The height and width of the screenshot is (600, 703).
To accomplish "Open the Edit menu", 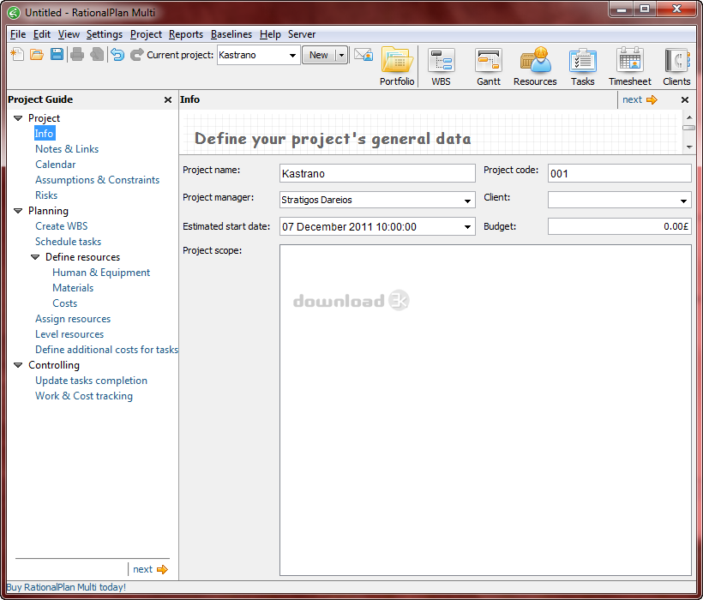I will (42, 34).
